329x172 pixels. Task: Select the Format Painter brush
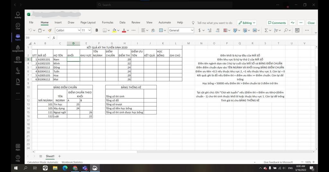click(50, 30)
